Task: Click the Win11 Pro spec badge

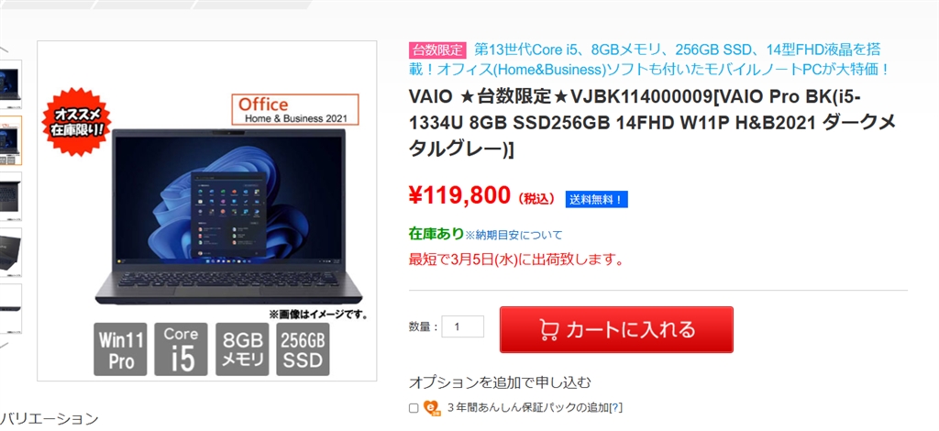Action: [x=120, y=349]
